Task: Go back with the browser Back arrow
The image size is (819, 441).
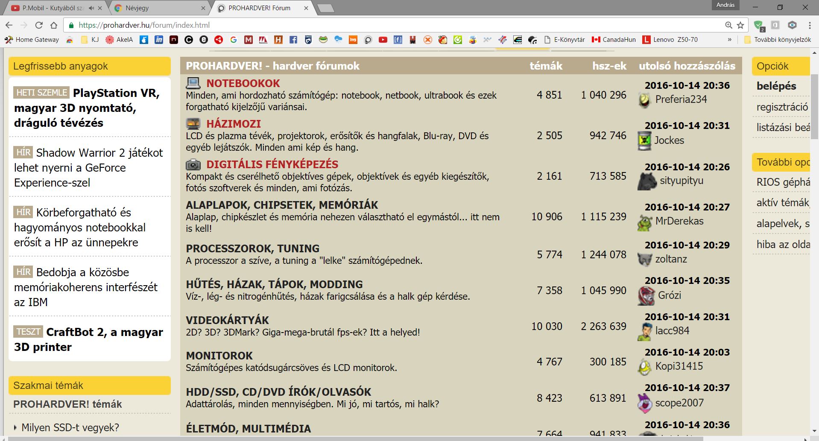Action: (9, 25)
